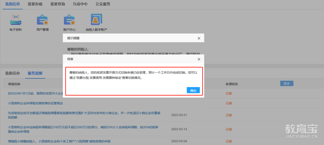Switch to the 我要办税 tab
This screenshot has height=145, width=324.
(35, 4)
